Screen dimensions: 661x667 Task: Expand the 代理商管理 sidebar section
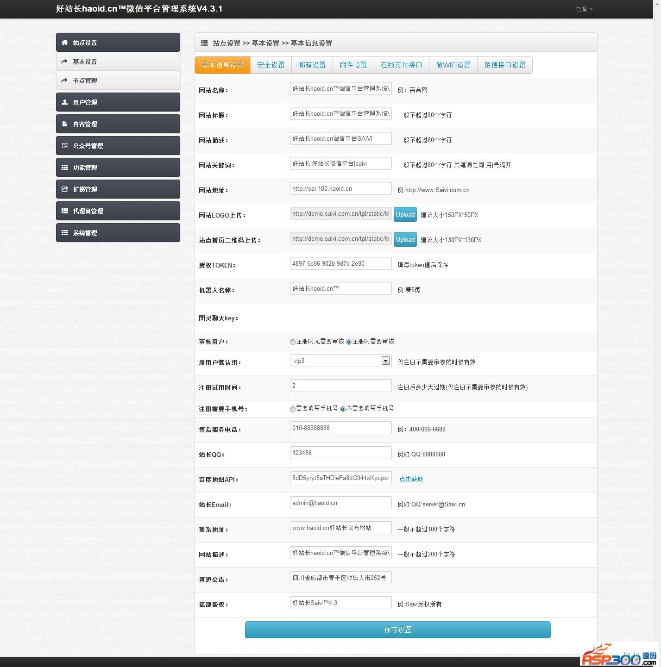118,211
